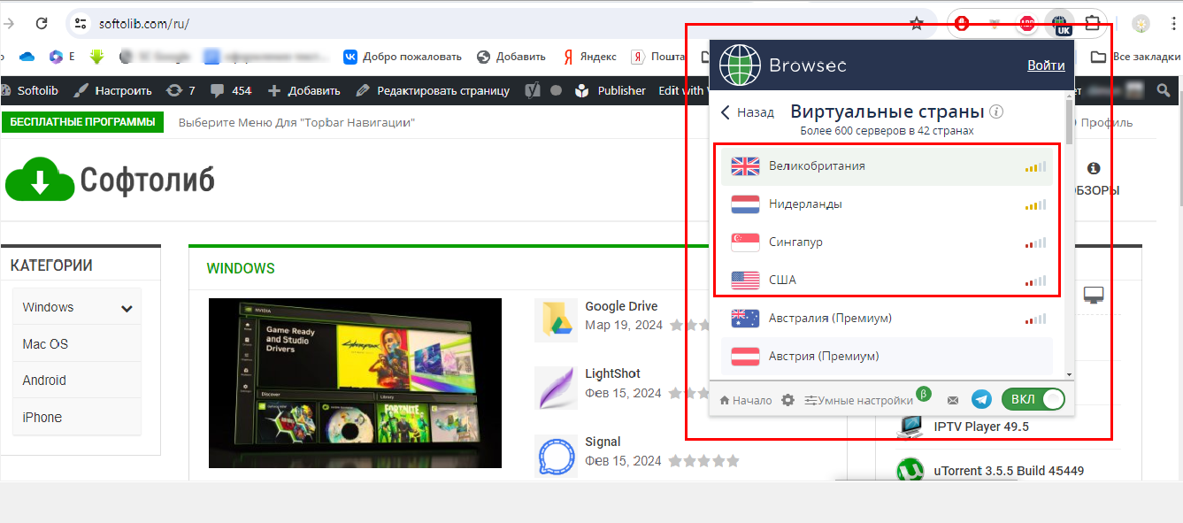The image size is (1183, 523).
Task: Click the WordPress admin search magnifier
Action: click(x=1164, y=90)
